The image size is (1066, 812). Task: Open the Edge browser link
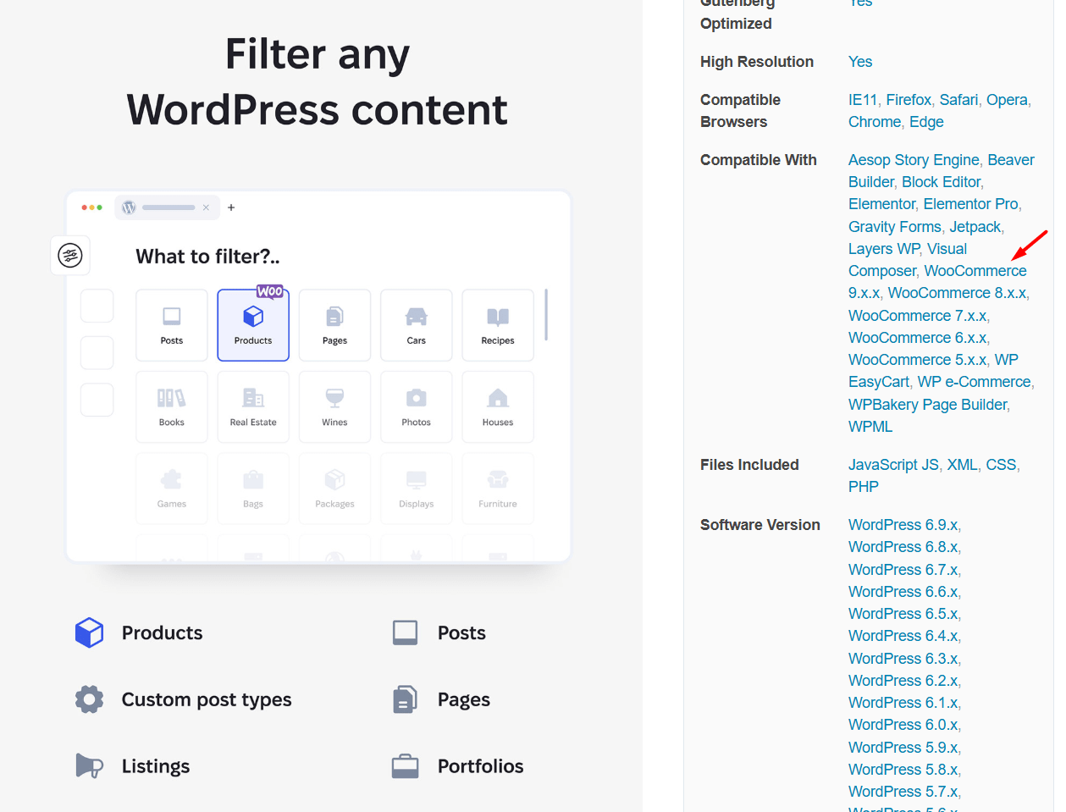(926, 122)
